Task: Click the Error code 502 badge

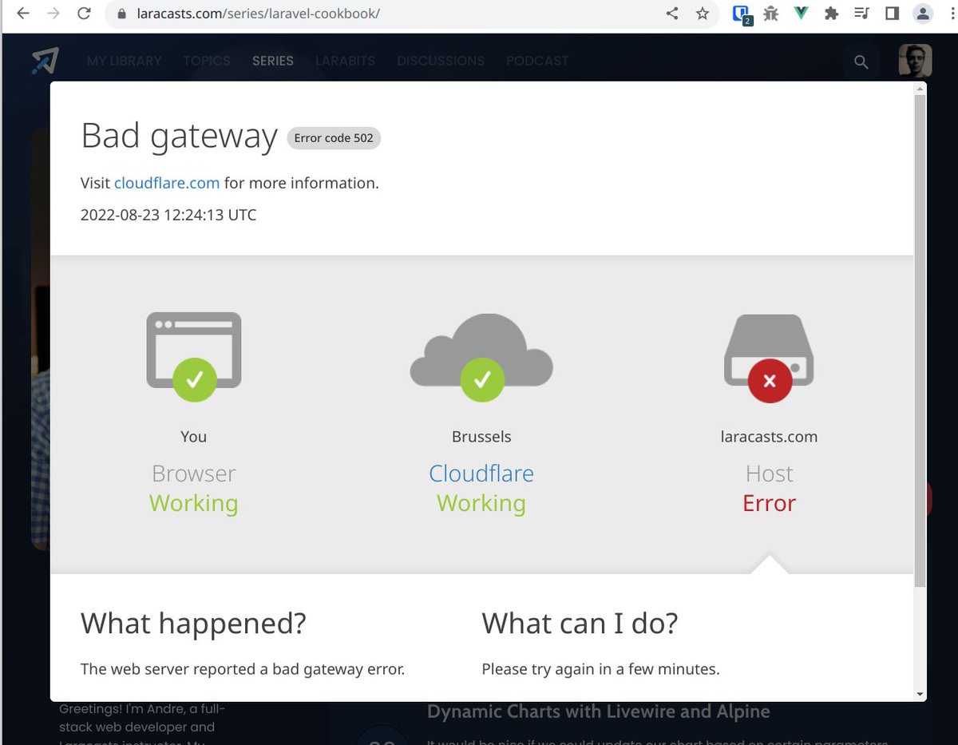Action: [x=334, y=138]
